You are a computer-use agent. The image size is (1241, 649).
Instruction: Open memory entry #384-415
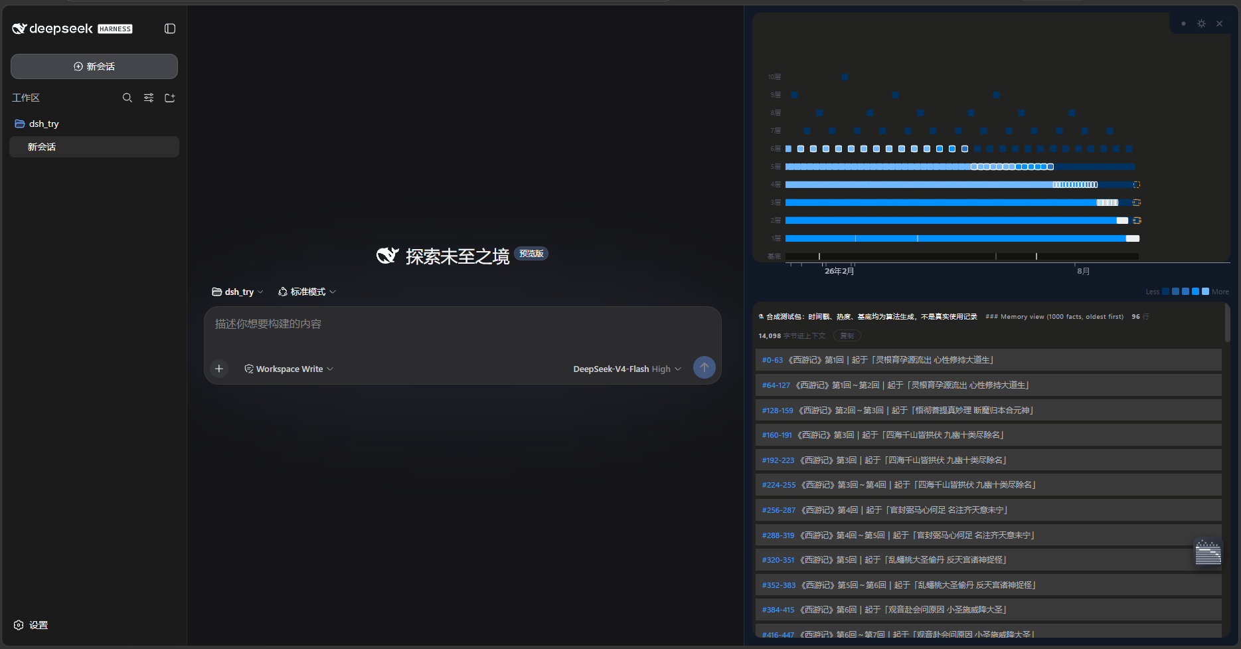(x=989, y=610)
